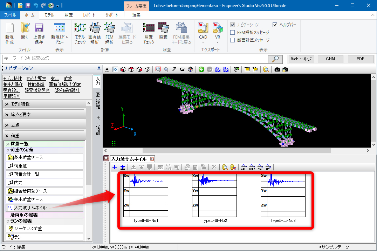This screenshot has height=251, width=377.
Task: Open 基本荷重ケース item
Action: point(44,157)
